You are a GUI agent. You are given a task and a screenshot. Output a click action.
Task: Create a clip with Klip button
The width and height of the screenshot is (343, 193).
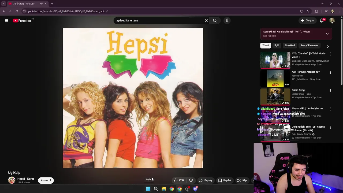pyautogui.click(x=242, y=180)
